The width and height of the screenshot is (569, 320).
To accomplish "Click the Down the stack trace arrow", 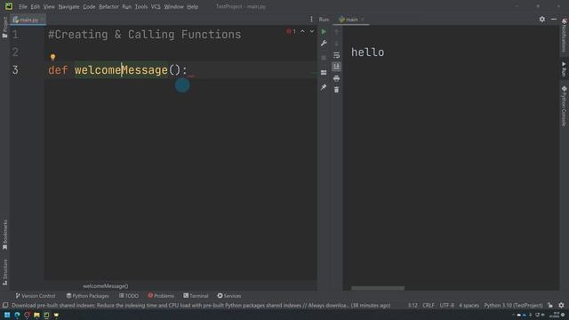I will click(x=336, y=44).
